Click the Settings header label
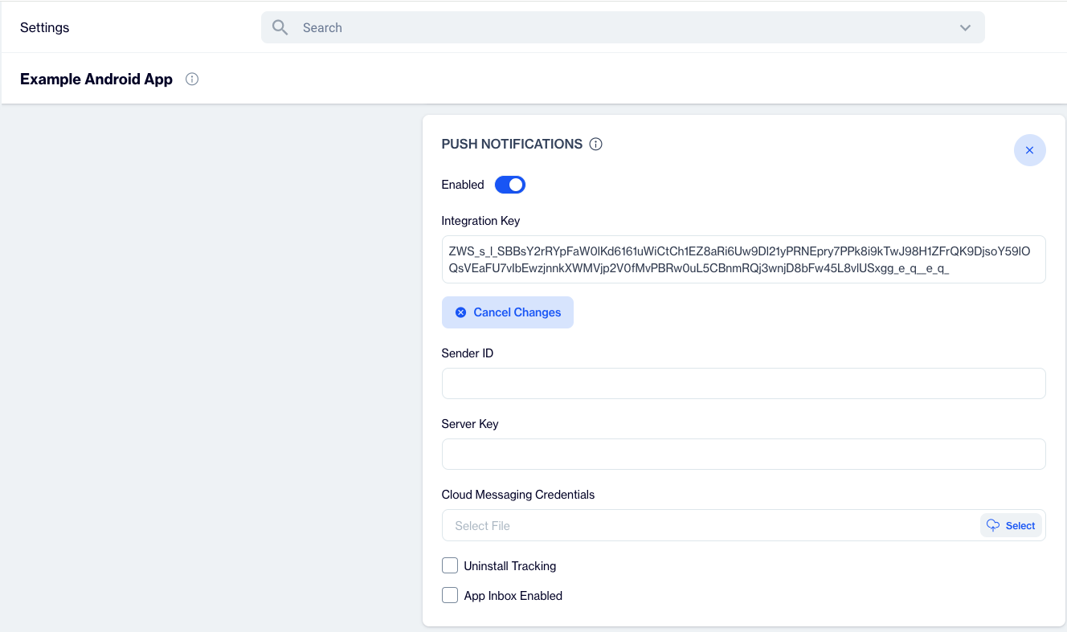This screenshot has width=1067, height=632. tap(45, 27)
